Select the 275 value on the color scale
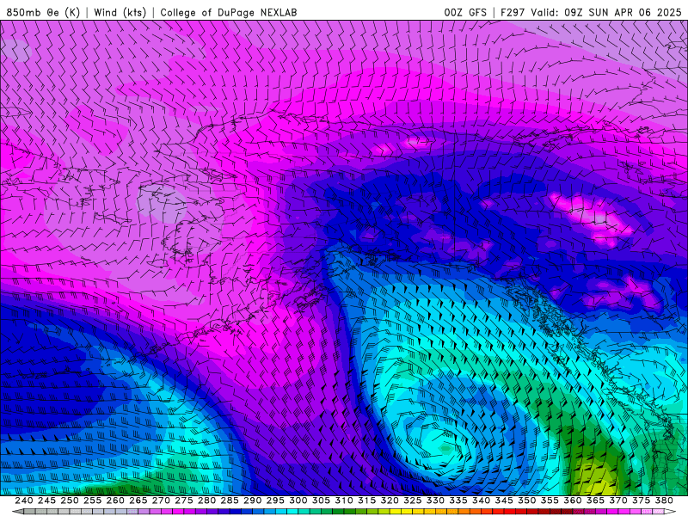Viewport: 688px width, 516px height. click(183, 501)
